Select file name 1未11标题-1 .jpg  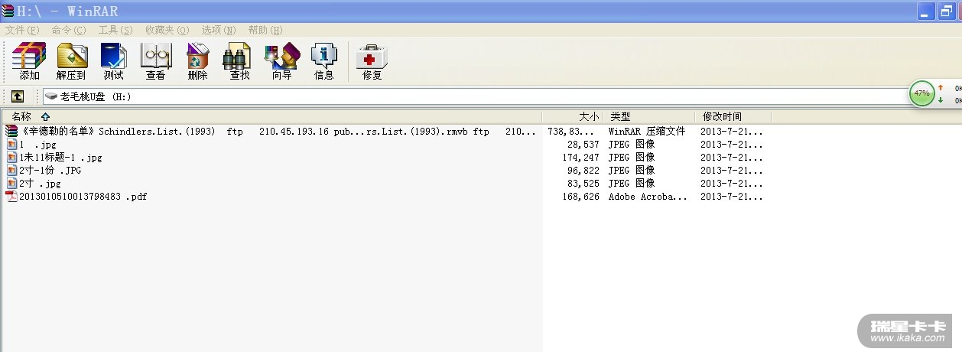tap(60, 157)
